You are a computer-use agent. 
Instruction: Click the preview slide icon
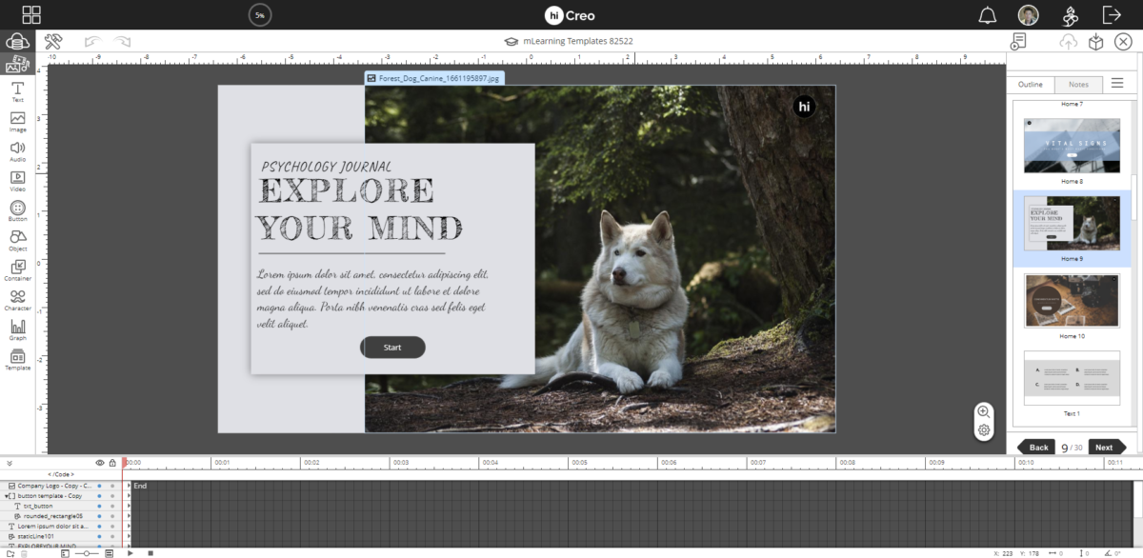[1019, 41]
